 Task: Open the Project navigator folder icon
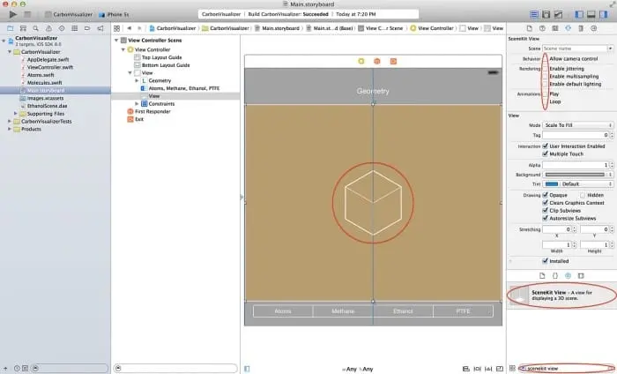tap(11, 28)
